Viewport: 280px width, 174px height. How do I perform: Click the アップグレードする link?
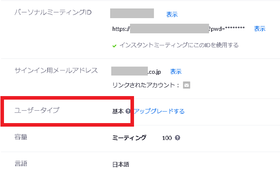pyautogui.click(x=159, y=111)
